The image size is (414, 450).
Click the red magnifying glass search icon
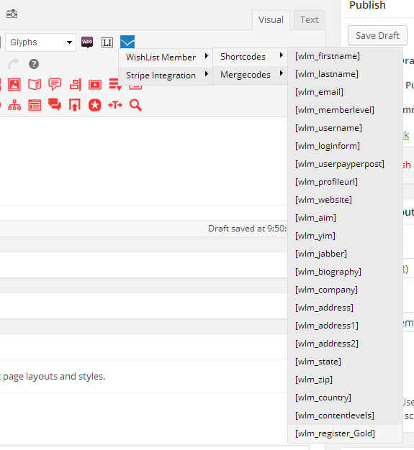[135, 105]
